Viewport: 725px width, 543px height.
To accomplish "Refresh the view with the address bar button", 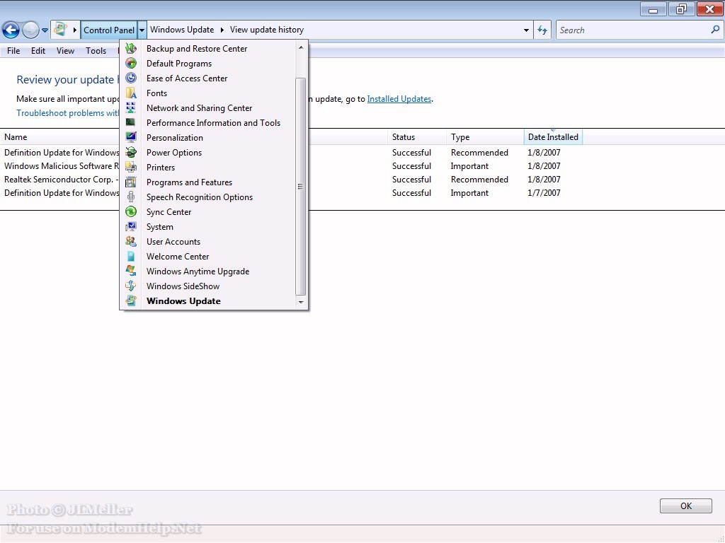I will tap(542, 30).
